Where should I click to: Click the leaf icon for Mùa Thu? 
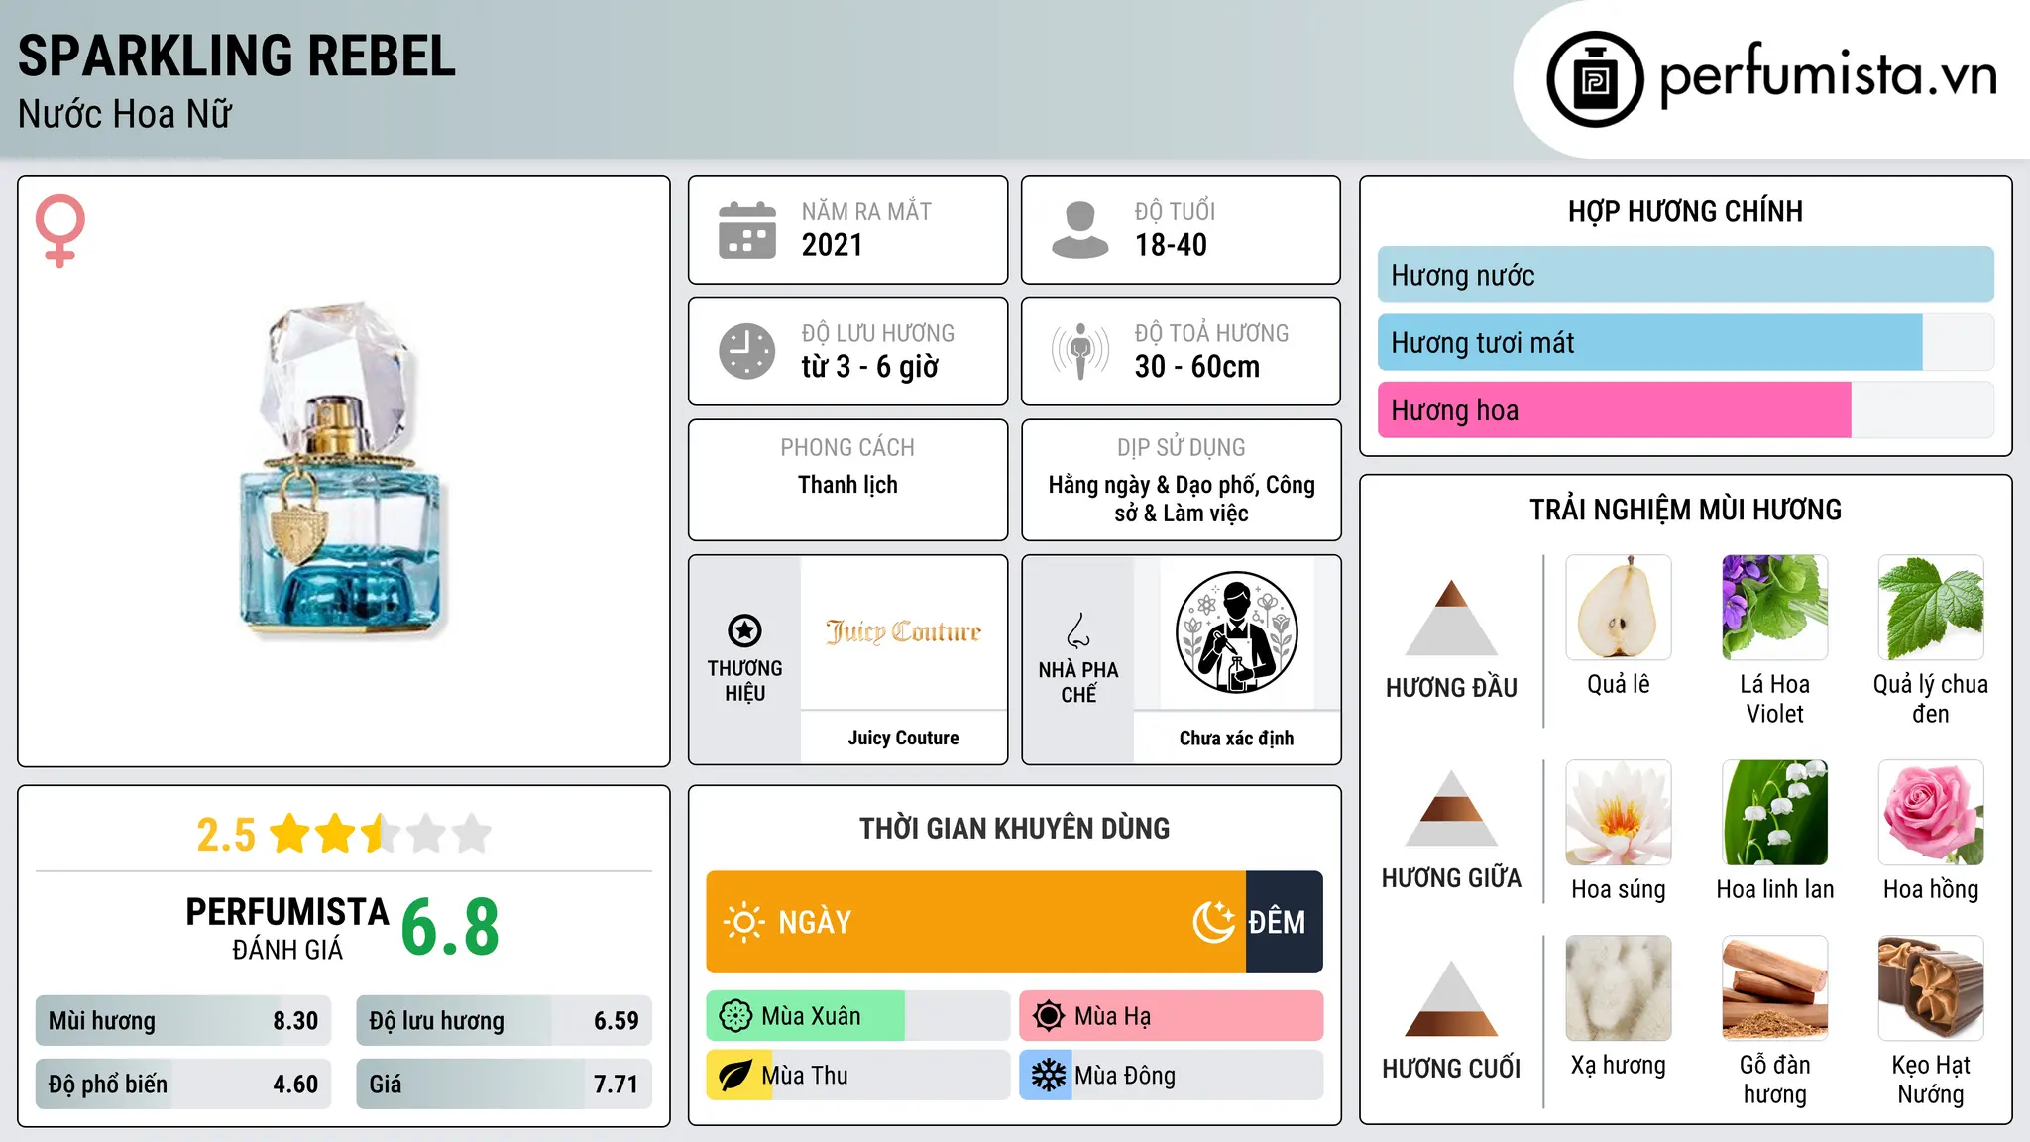(735, 1076)
